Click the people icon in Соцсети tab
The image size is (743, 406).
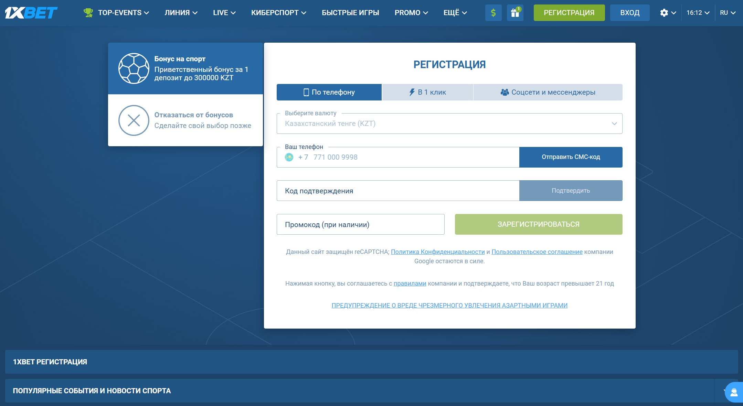pos(505,92)
